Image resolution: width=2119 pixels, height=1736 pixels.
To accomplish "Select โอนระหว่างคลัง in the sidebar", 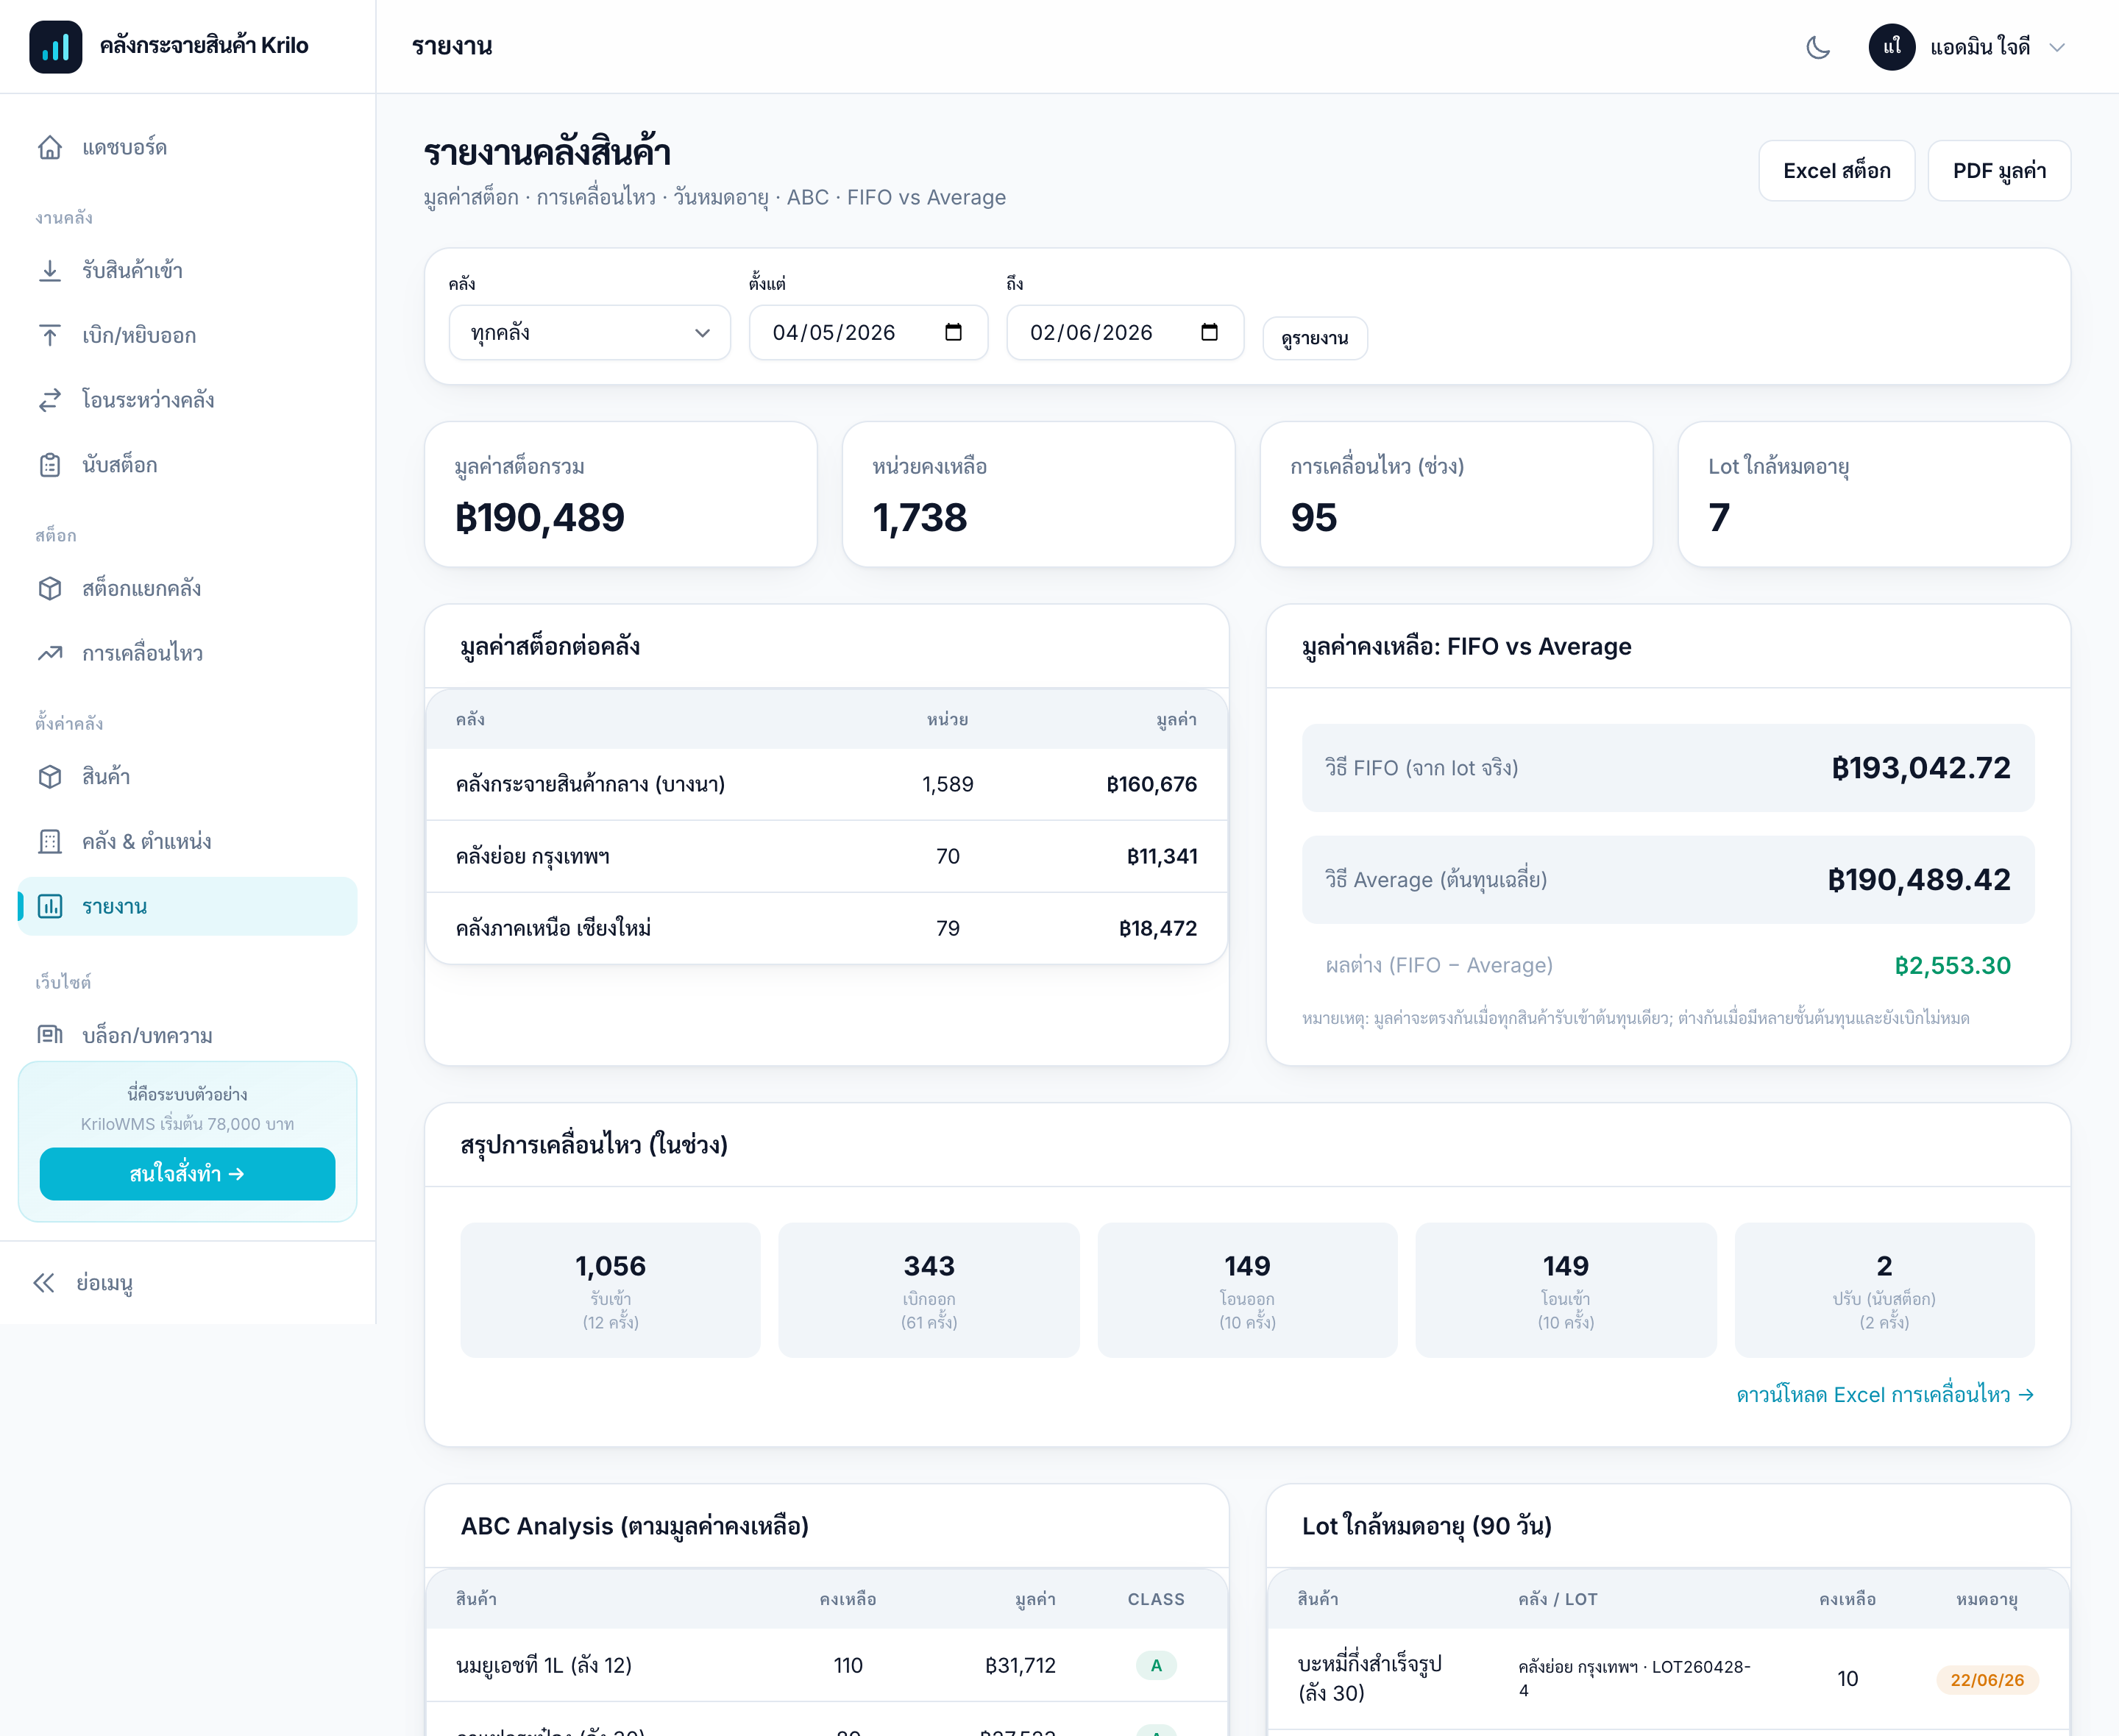I will point(188,400).
